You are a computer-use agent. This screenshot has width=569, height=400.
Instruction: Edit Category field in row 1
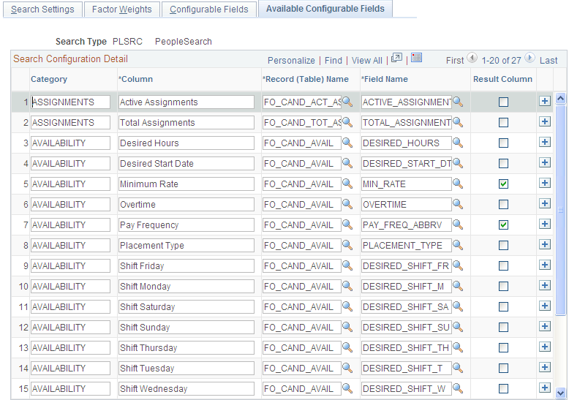(x=70, y=102)
